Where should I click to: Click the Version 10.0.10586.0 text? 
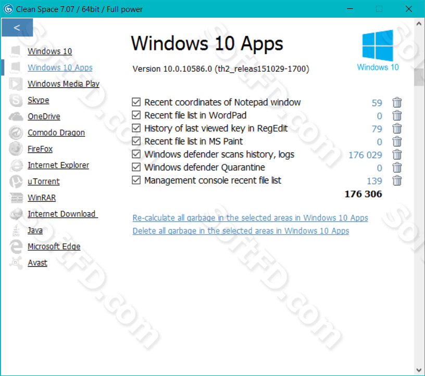click(221, 69)
